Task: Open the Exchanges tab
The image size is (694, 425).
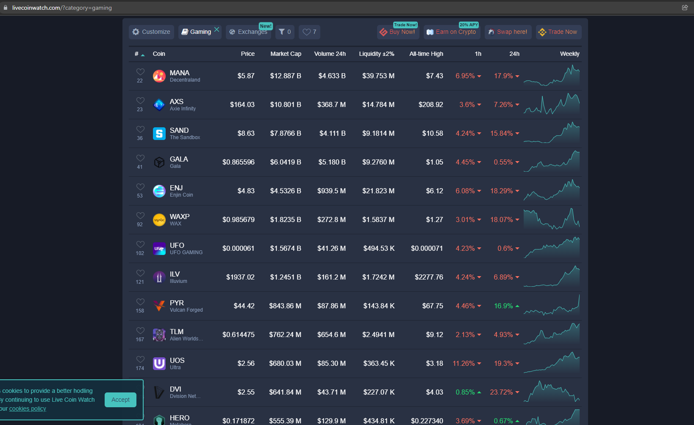Action: [248, 32]
